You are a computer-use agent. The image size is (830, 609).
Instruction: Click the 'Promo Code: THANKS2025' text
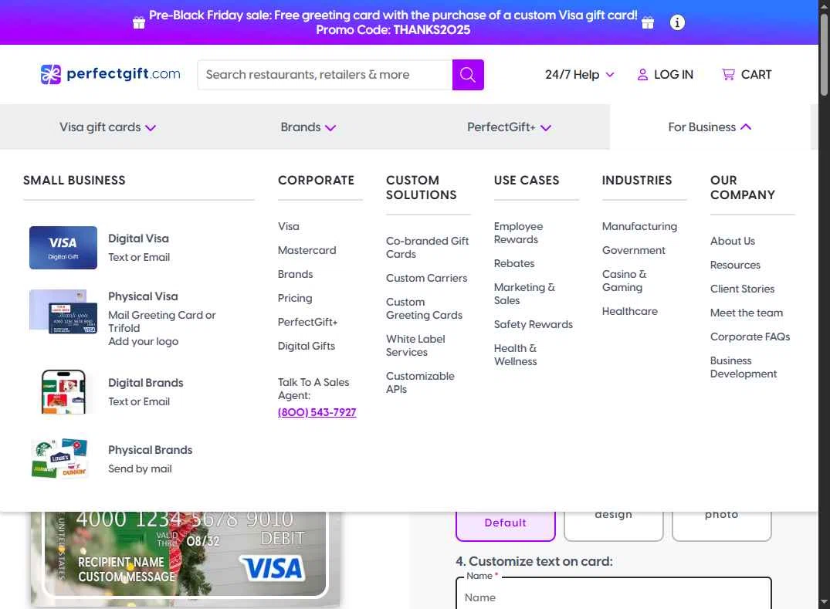[393, 29]
